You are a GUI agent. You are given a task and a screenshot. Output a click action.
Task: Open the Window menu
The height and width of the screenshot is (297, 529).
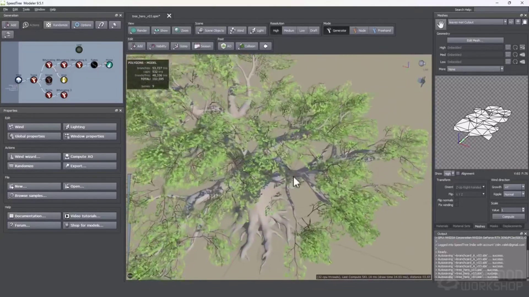40,9
